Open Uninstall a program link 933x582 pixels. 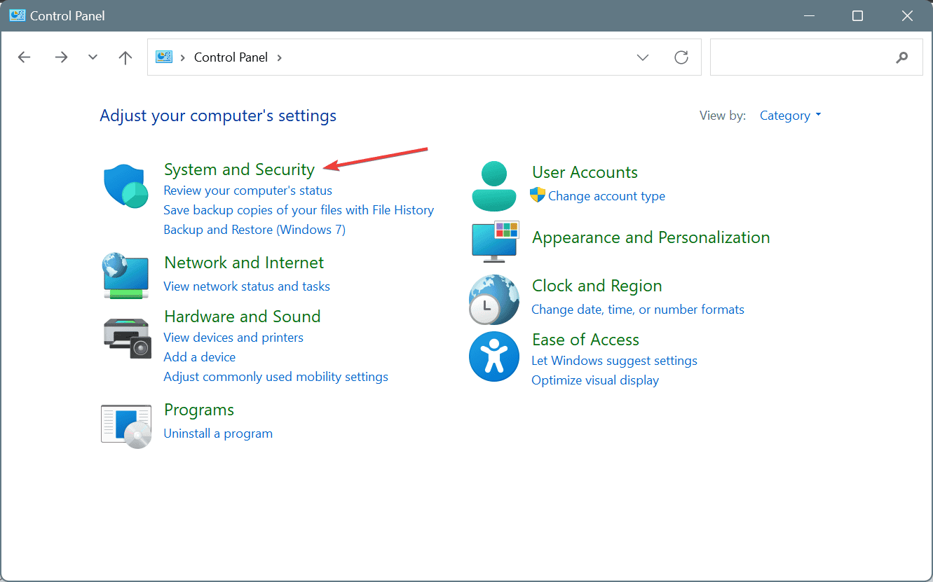click(x=218, y=434)
